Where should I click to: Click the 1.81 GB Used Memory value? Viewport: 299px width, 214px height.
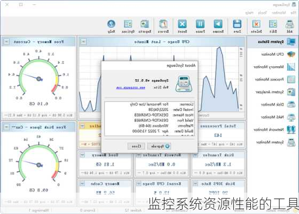[105, 164]
